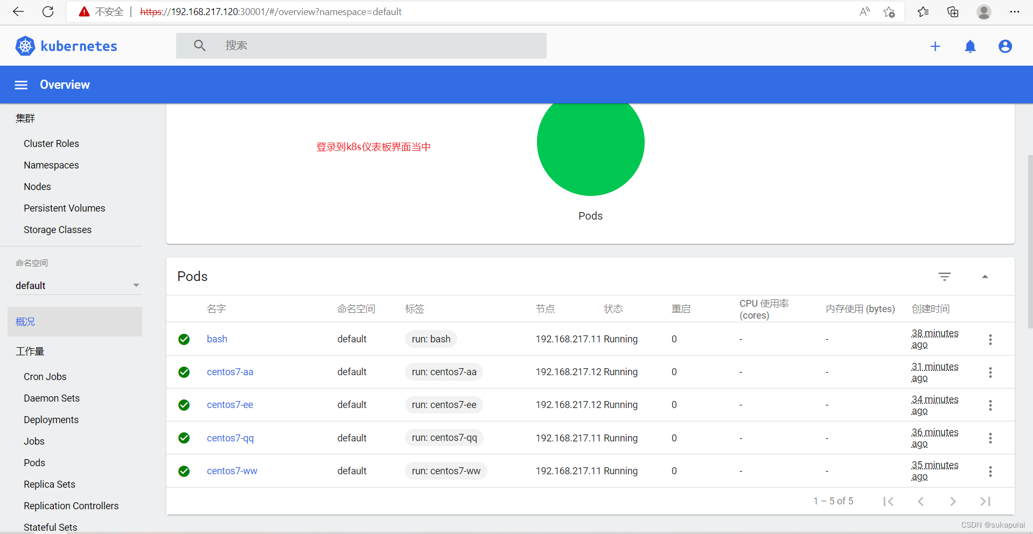Go to previous page of Pods table

click(921, 501)
